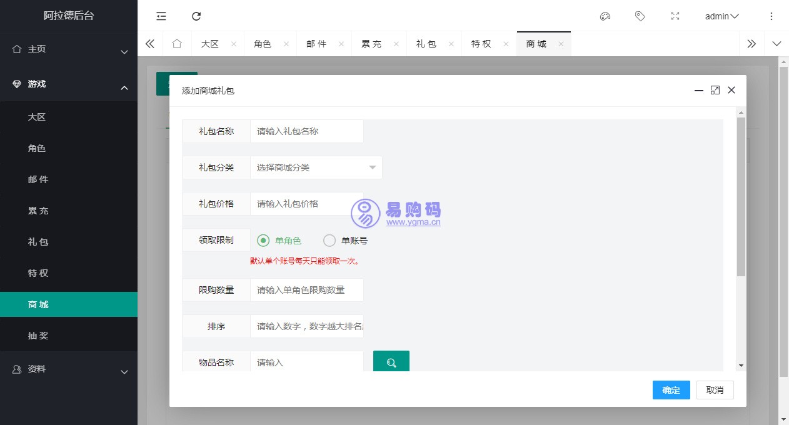Open the 选择商城分类 dropdown

316,167
